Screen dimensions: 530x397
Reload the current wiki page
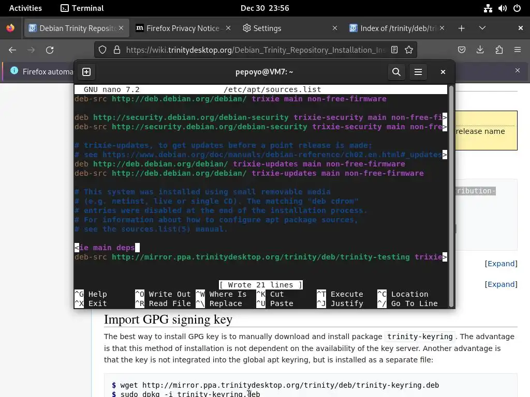point(50,50)
